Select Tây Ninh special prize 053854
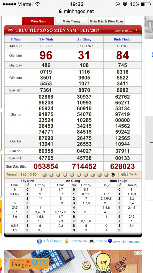The height and width of the screenshot is (273, 153). tap(46, 167)
